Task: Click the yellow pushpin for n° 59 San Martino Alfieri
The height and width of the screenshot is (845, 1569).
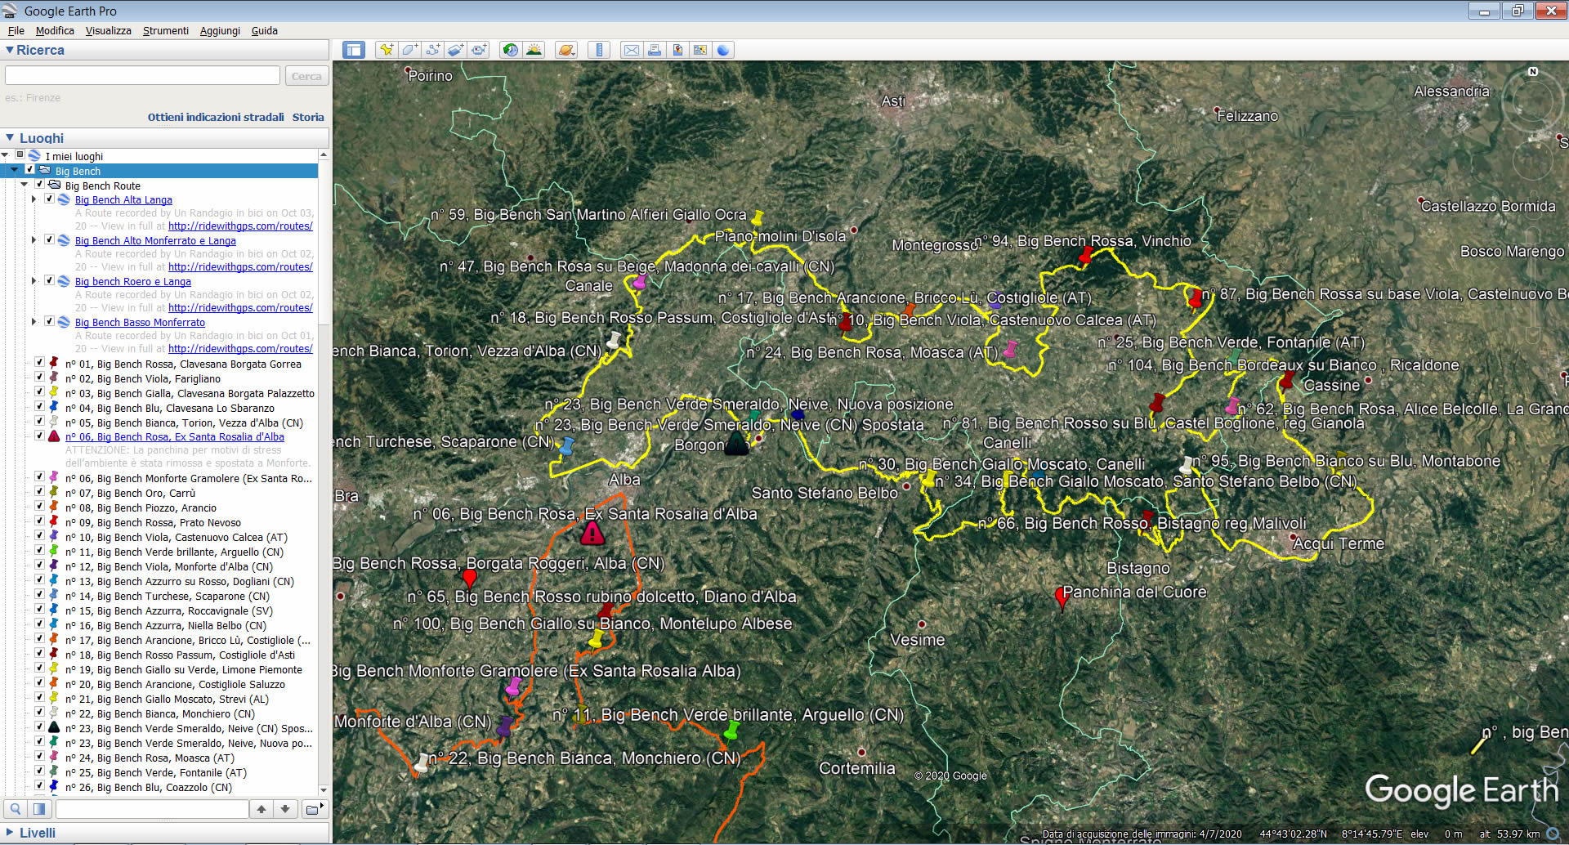Action: tap(758, 219)
